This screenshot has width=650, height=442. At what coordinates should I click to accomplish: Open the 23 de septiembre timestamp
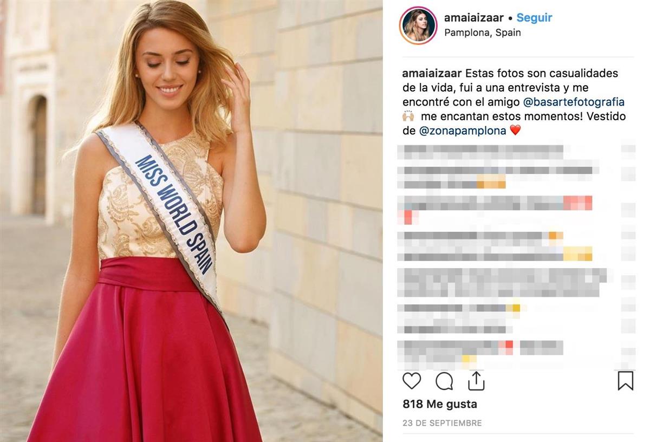(x=442, y=423)
